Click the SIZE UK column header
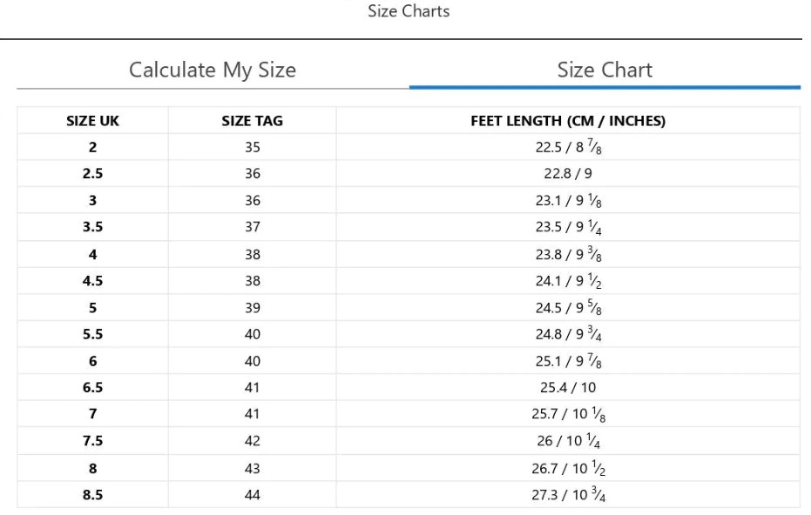 pyautogui.click(x=92, y=120)
